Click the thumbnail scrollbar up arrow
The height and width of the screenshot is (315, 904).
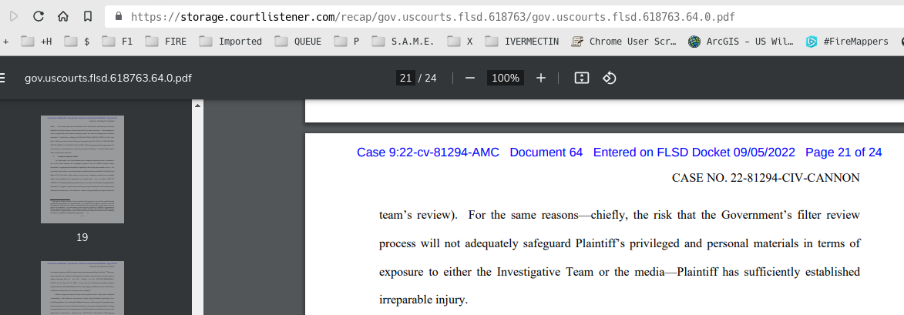click(x=198, y=106)
